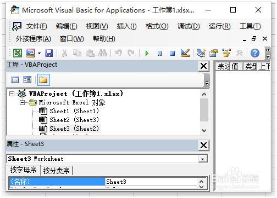Minimize the inner document window
The height and width of the screenshot is (198, 277).
pos(245,39)
